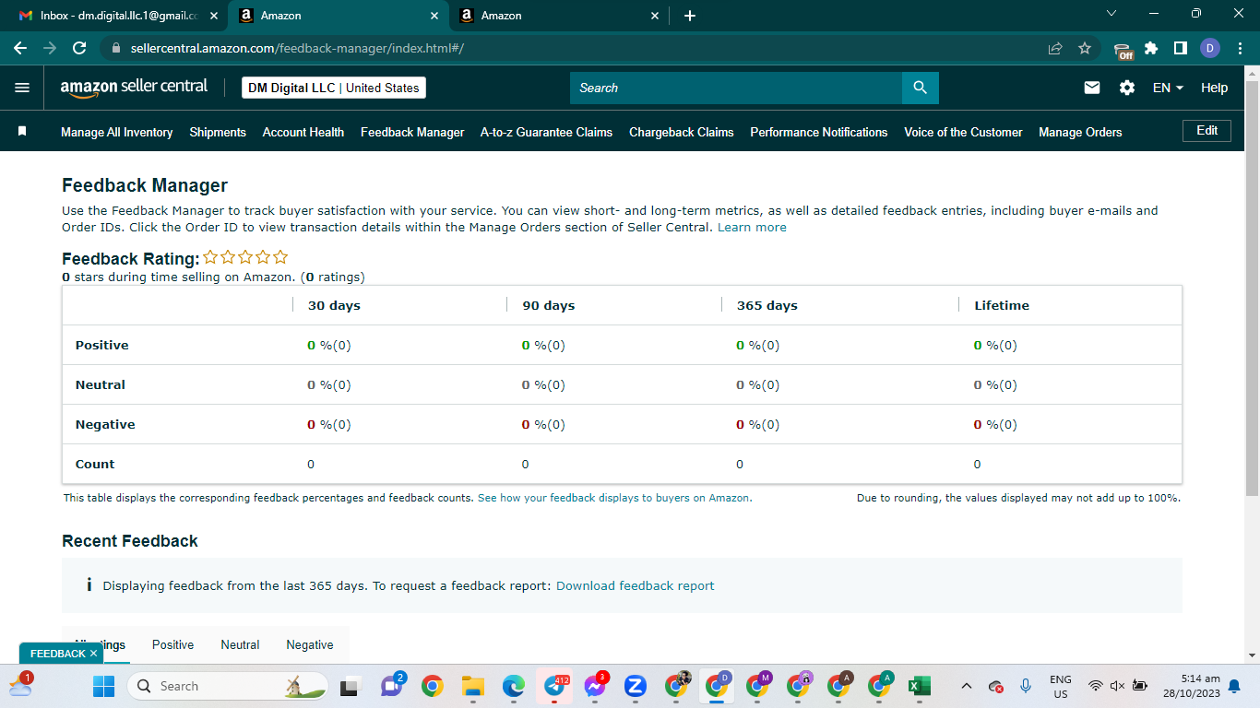
Task: Open Excel from the taskbar
Action: tap(919, 686)
